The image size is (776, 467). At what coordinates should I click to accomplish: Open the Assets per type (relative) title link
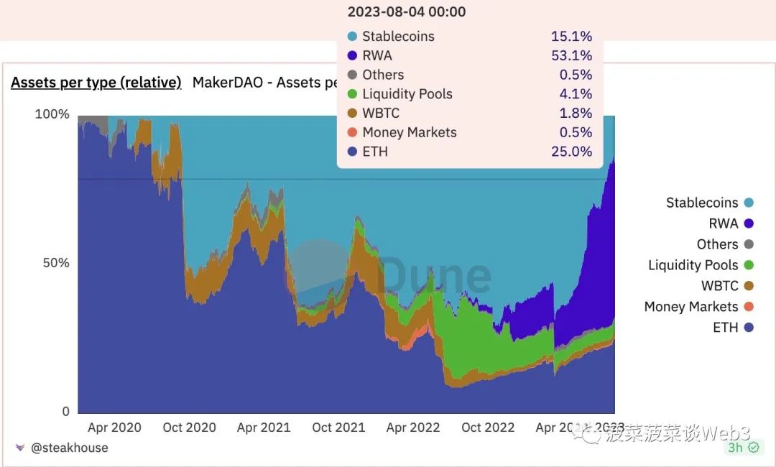tap(96, 83)
